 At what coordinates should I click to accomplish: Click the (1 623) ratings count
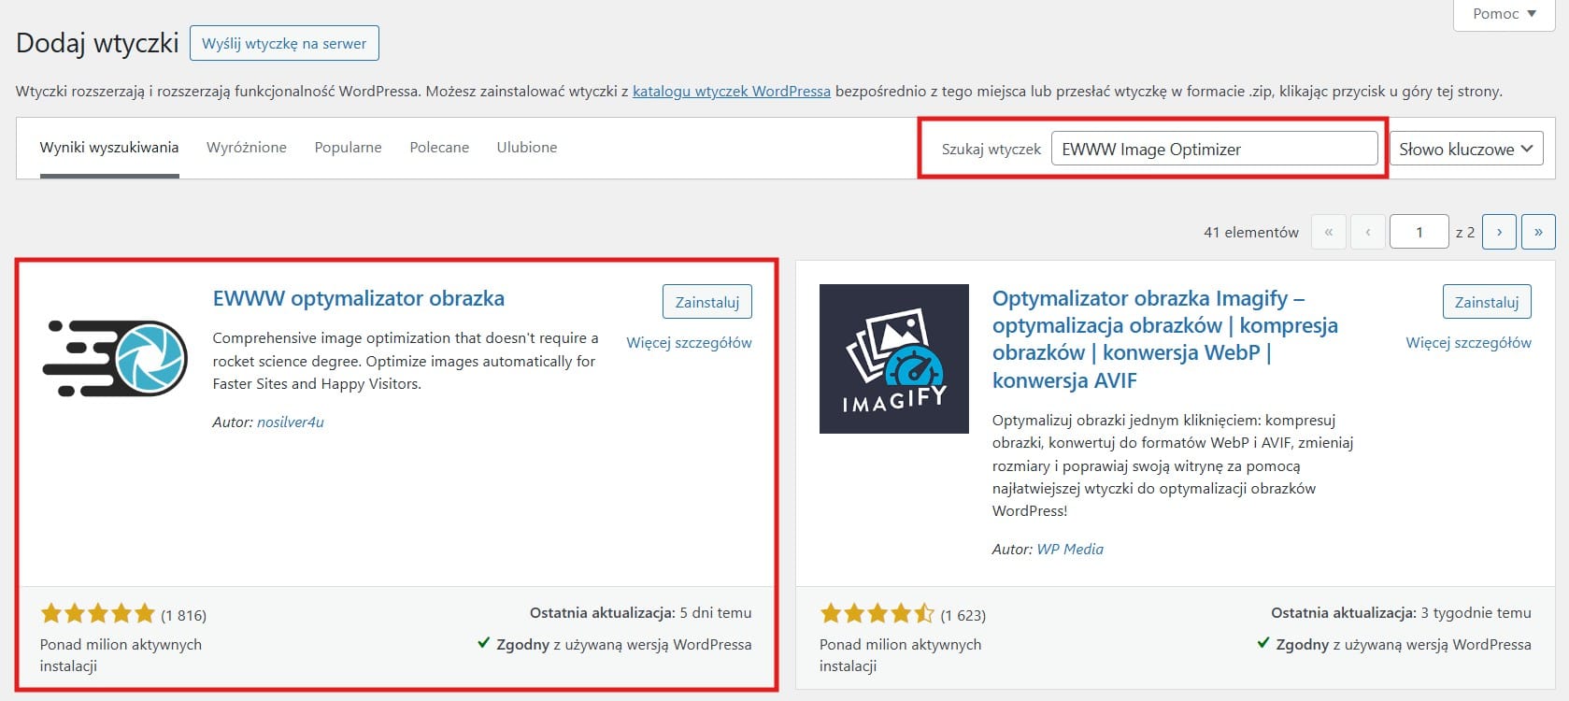(963, 615)
